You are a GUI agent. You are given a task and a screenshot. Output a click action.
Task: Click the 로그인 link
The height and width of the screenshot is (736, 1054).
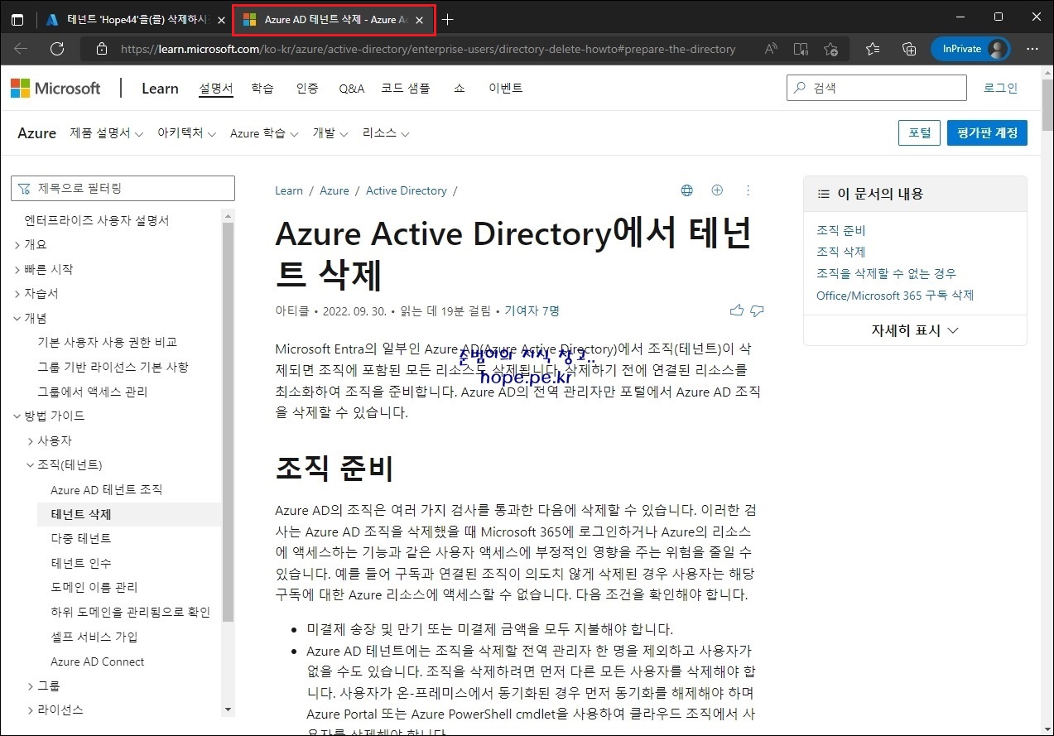click(1000, 88)
